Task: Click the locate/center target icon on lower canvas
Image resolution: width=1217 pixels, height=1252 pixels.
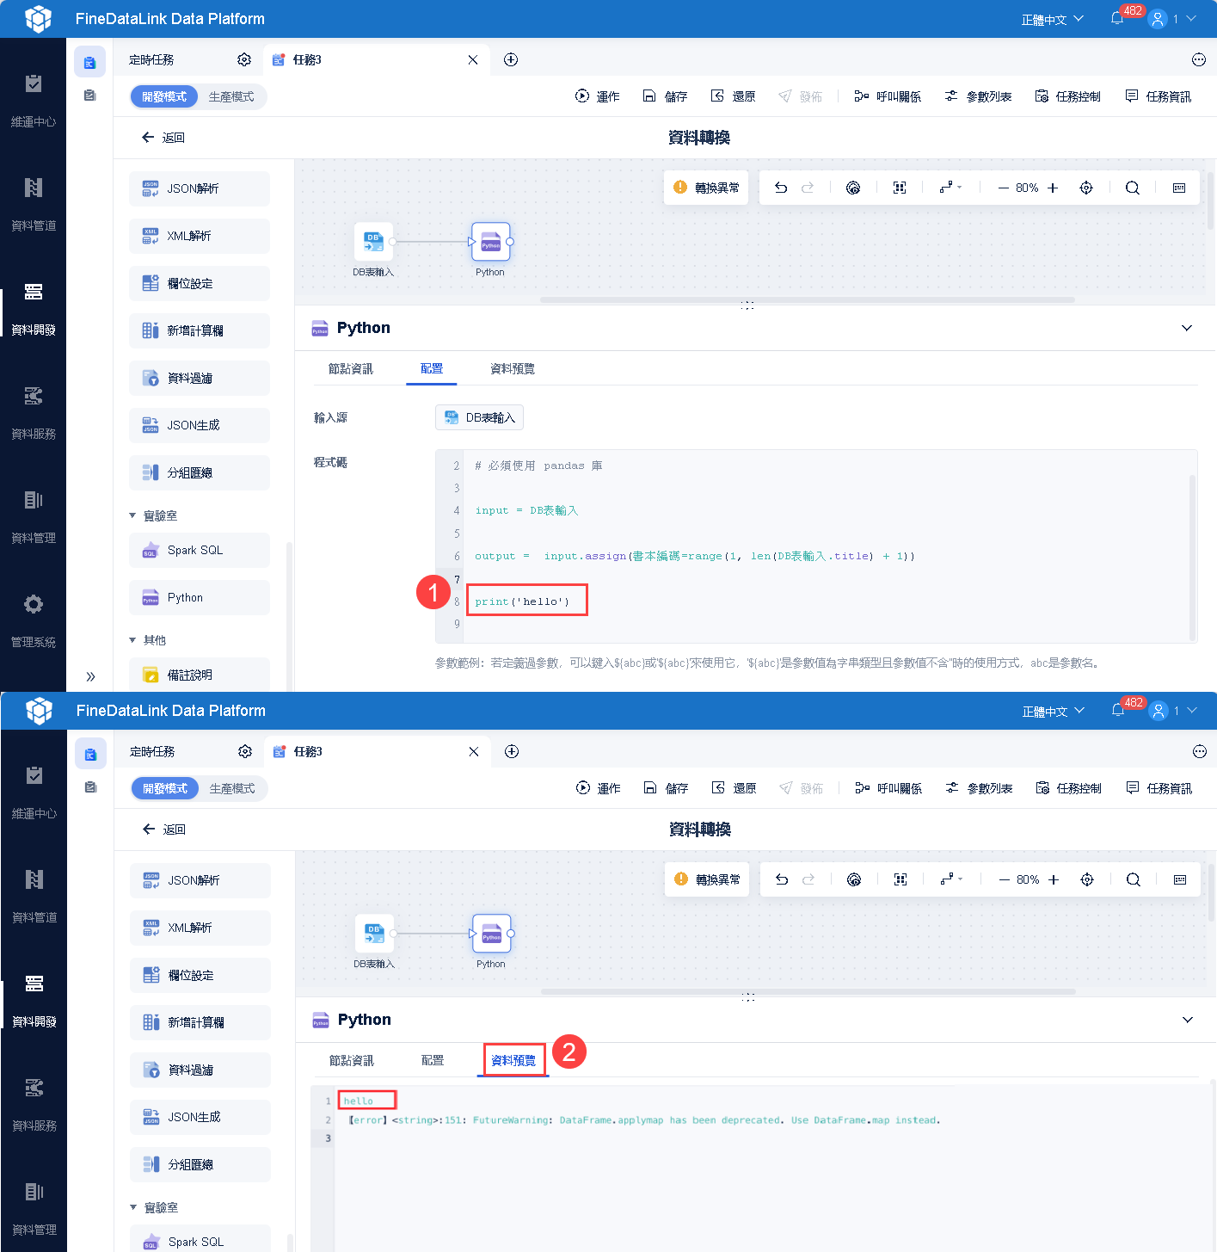Action: click(1087, 879)
